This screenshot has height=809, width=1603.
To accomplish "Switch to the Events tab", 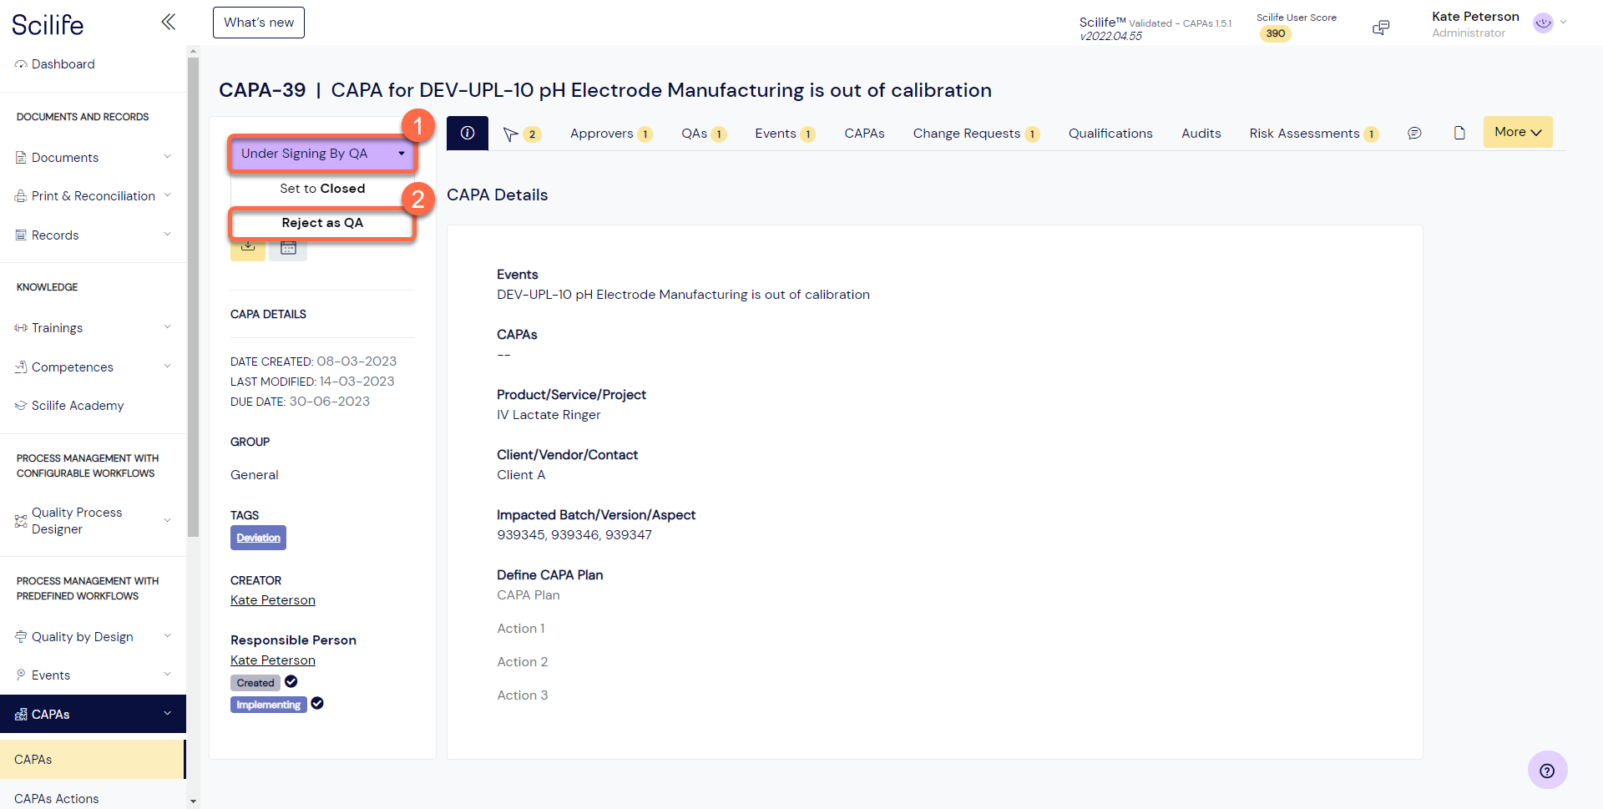I will coord(785,134).
